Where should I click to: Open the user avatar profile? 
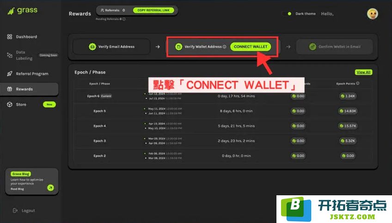[373, 14]
